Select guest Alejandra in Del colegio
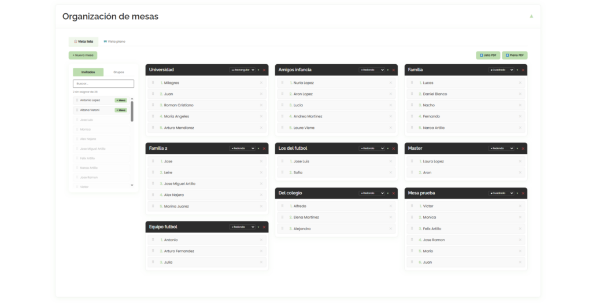This screenshot has width=592, height=303. (336, 228)
